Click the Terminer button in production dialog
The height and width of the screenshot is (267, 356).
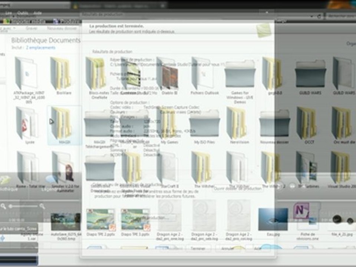click(x=198, y=248)
